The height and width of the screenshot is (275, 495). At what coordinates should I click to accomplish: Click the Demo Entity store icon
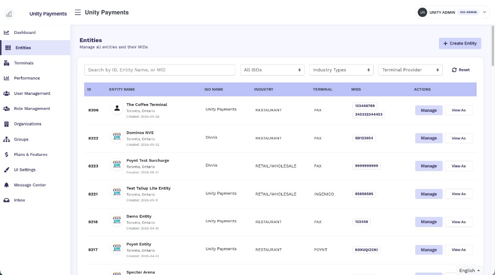pos(117,220)
